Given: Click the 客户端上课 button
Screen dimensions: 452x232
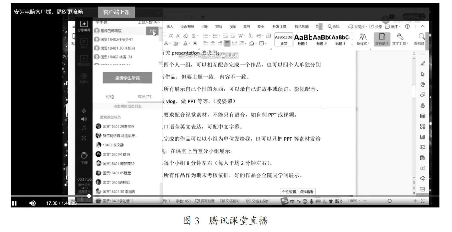Looking at the screenshot, I should point(116,12).
